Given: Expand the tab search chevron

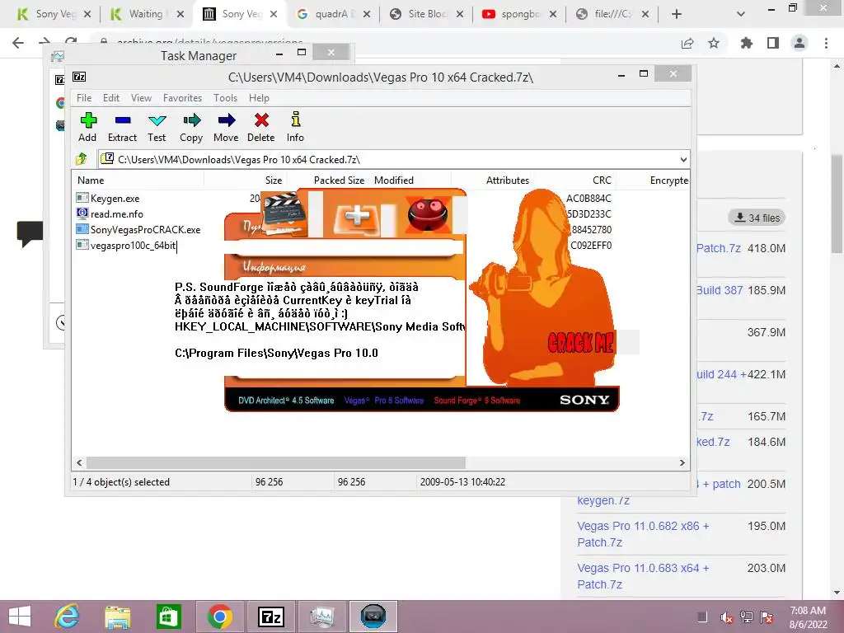Looking at the screenshot, I should pyautogui.click(x=741, y=14).
